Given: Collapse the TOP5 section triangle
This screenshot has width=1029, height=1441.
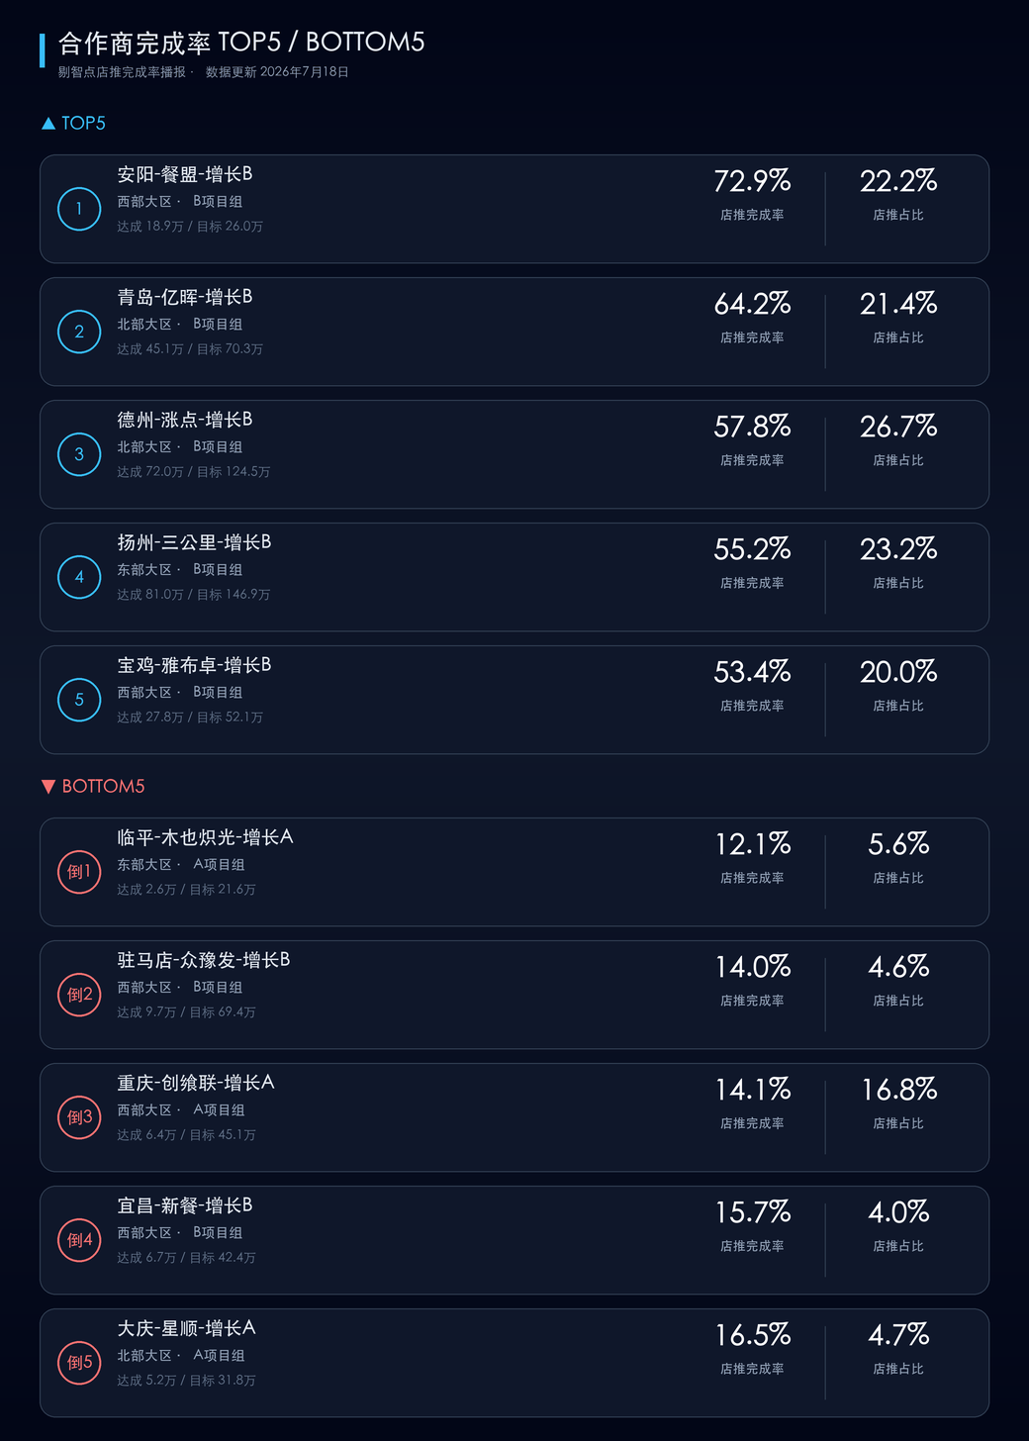Looking at the screenshot, I should tap(48, 124).
